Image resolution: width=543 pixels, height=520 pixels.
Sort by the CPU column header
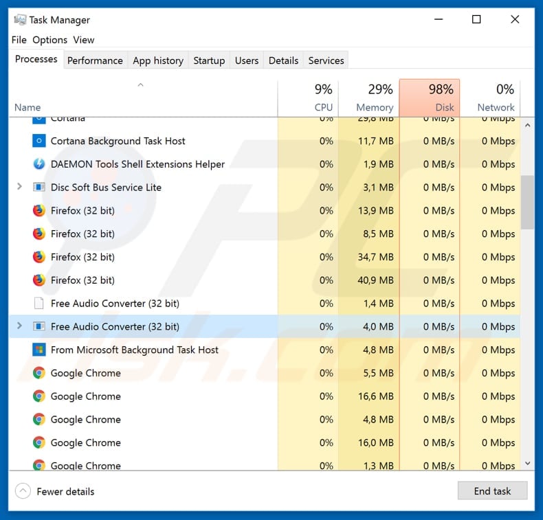[308, 99]
